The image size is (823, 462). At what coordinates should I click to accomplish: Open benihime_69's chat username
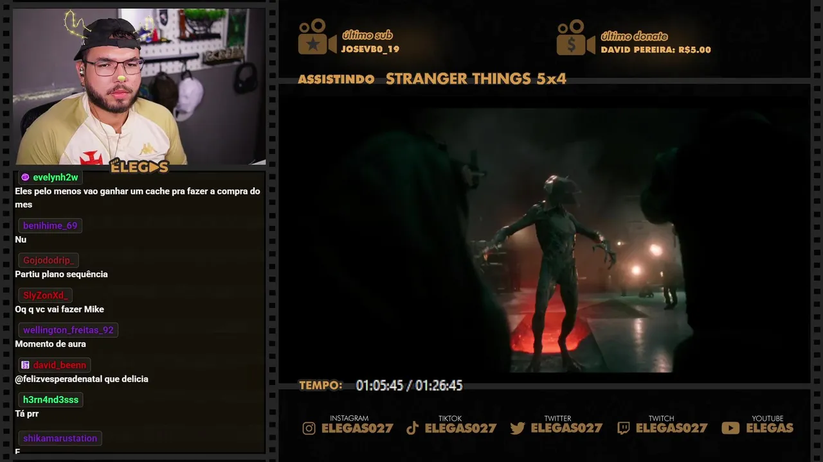click(50, 225)
